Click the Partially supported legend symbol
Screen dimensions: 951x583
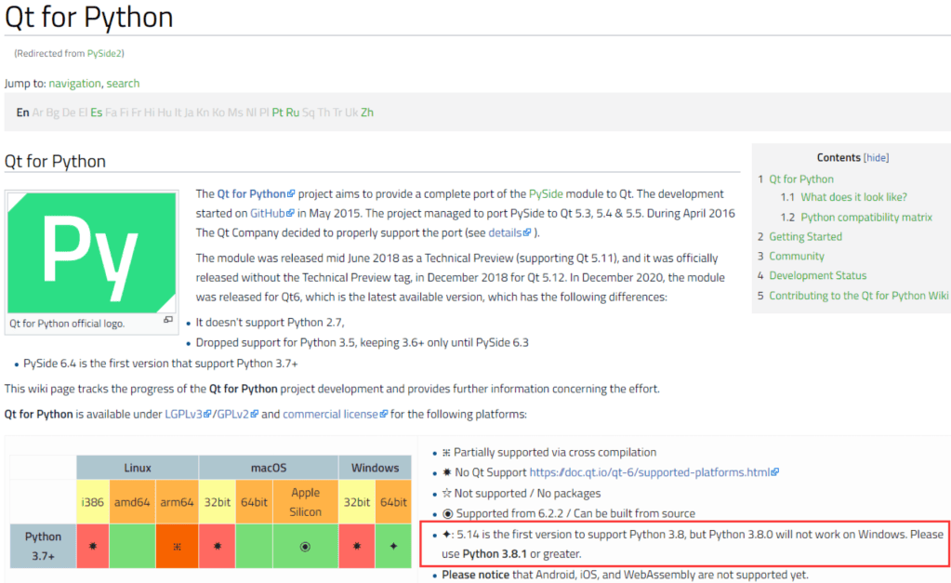[446, 453]
